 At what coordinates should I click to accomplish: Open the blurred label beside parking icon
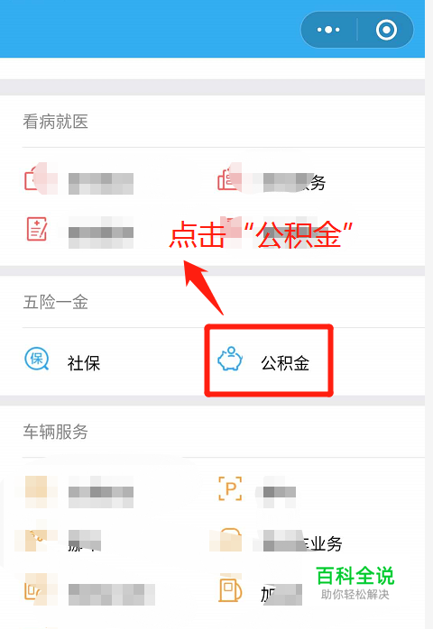pos(280,492)
